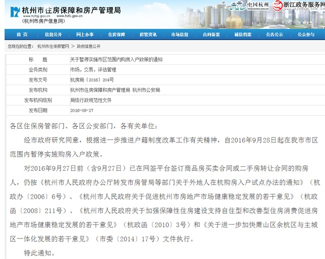The height and width of the screenshot is (259, 325).
Task: Follow the 杭州市住保房管网 breadcrumb link
Action: point(53,46)
